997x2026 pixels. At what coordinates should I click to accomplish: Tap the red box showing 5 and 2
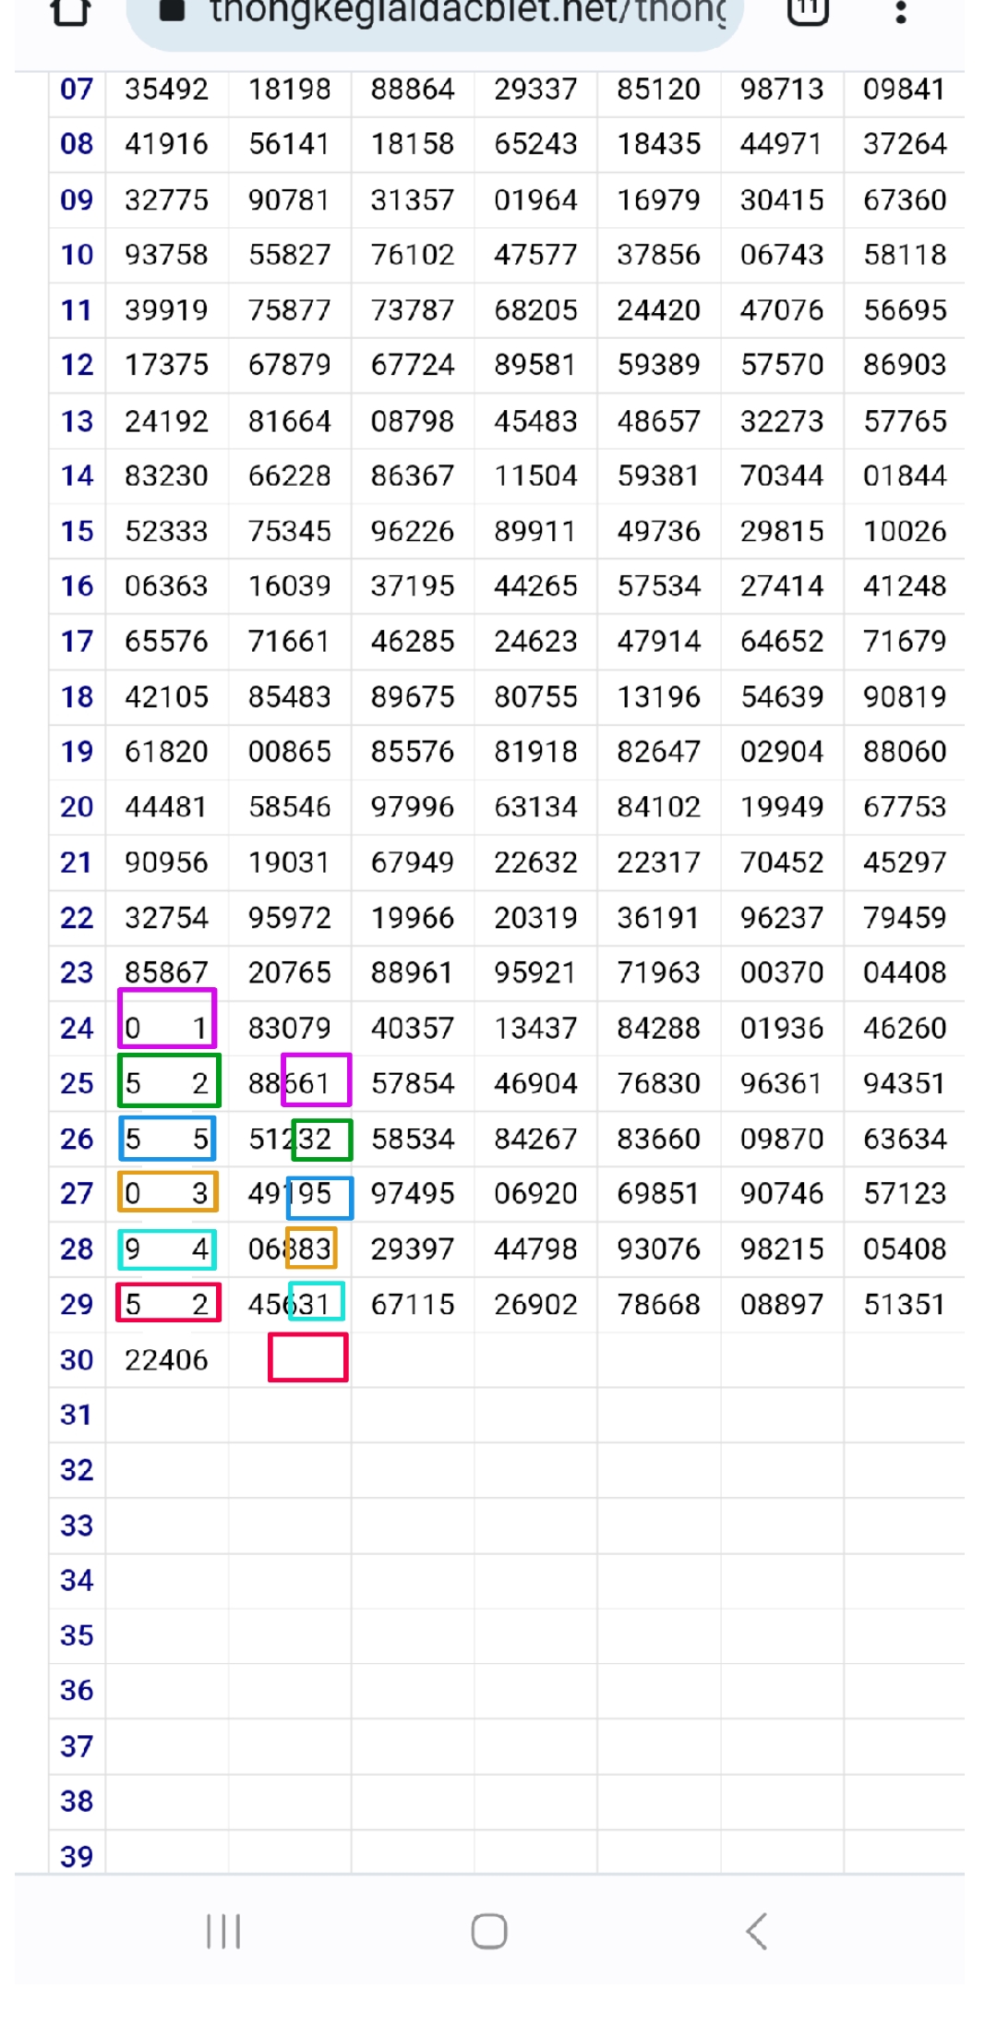point(168,1303)
